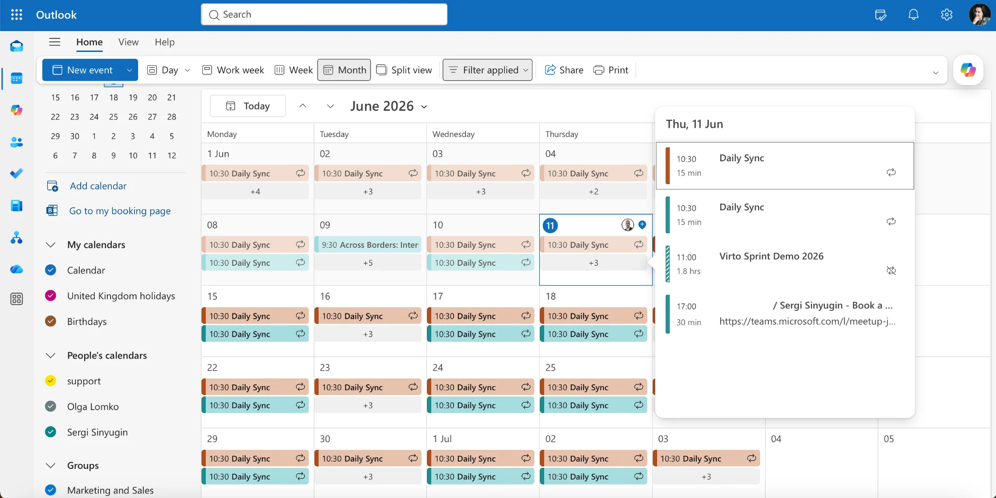
Task: Toggle Split view
Action: [x=405, y=70]
